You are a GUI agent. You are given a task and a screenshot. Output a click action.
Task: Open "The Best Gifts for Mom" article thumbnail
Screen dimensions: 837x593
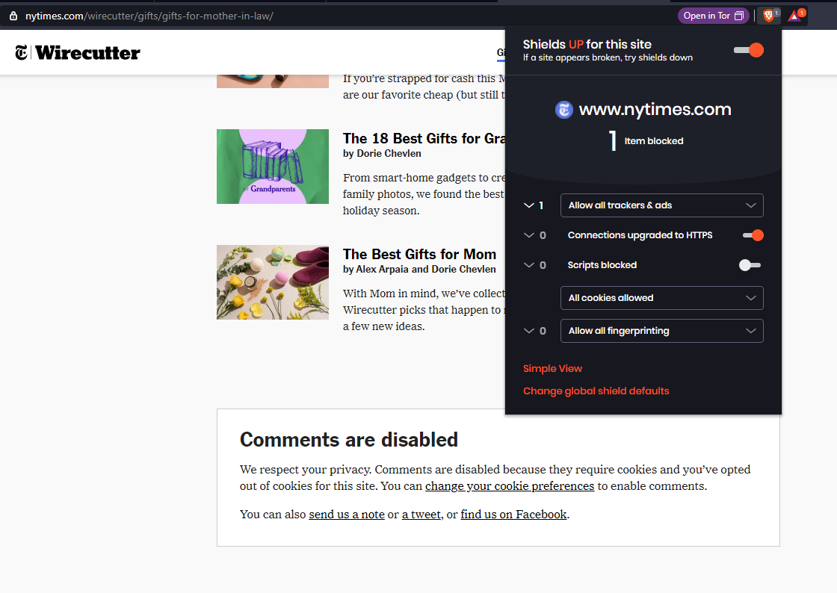272,282
